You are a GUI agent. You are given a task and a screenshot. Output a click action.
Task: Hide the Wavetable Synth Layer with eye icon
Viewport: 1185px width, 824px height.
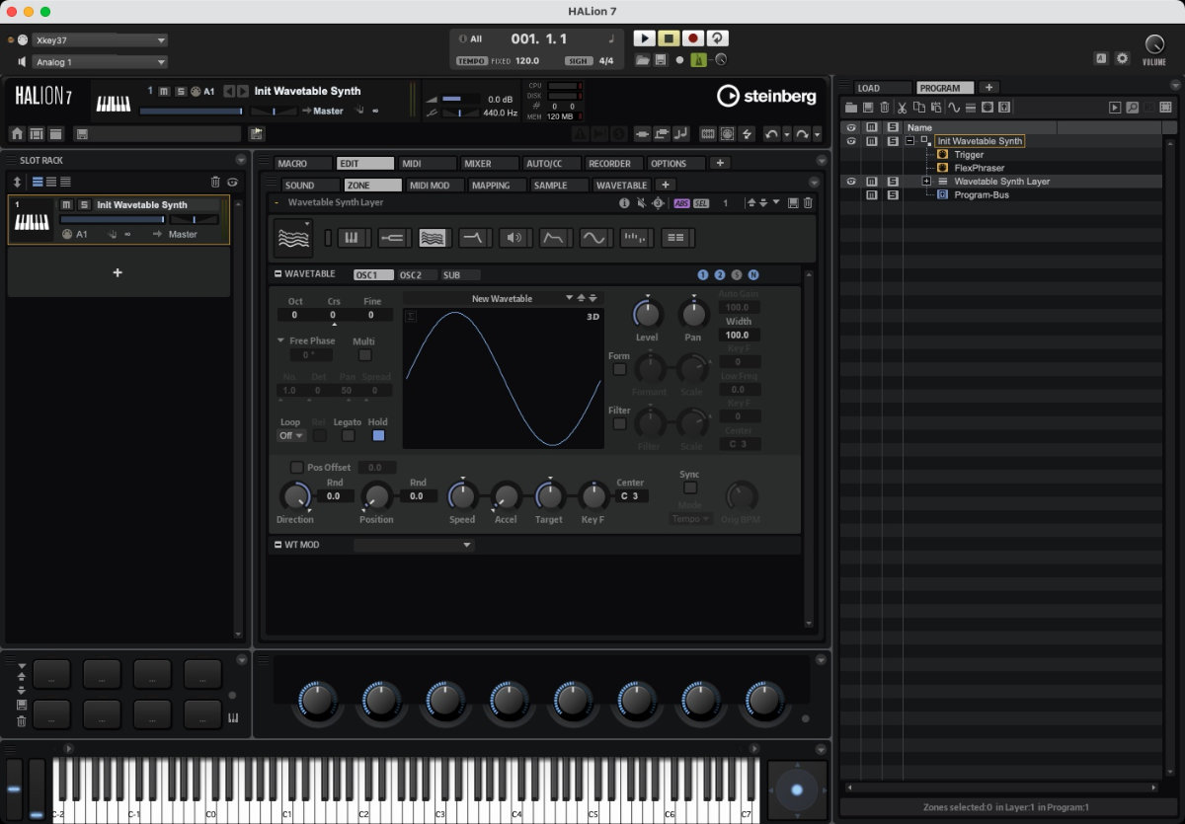coord(850,182)
